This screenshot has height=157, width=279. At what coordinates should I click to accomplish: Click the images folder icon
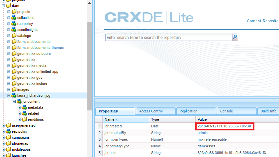[14, 89]
